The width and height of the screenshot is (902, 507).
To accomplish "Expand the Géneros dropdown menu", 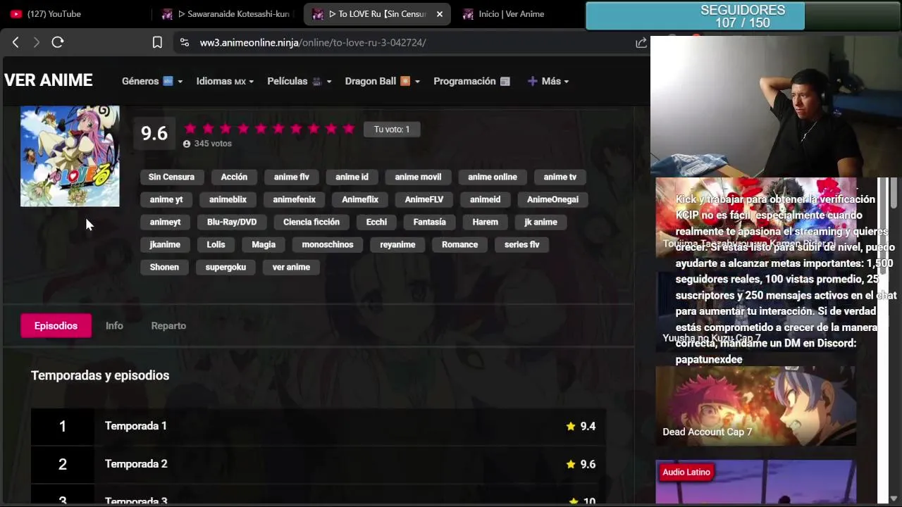I will 152,81.
